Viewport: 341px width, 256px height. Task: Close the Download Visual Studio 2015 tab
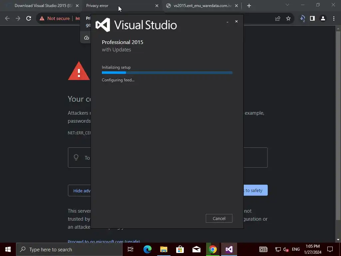pyautogui.click(x=77, y=6)
